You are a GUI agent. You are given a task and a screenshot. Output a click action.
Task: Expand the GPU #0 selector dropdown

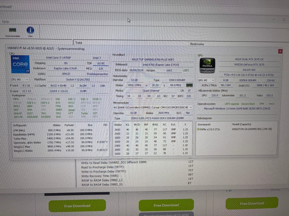coord(206,80)
